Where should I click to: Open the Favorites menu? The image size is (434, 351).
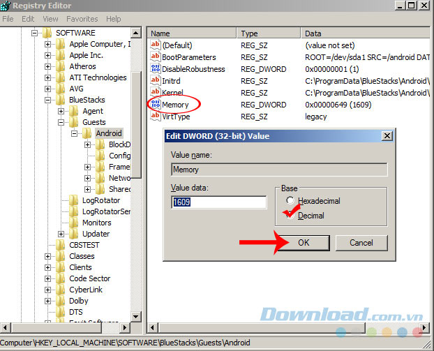pos(82,19)
